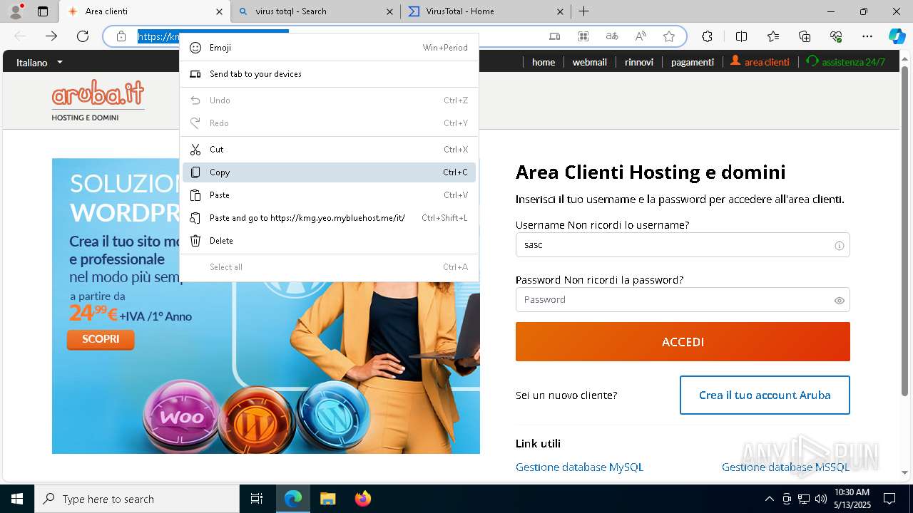913x513 pixels.
Task: Select Copy from the context menu
Action: point(329,172)
